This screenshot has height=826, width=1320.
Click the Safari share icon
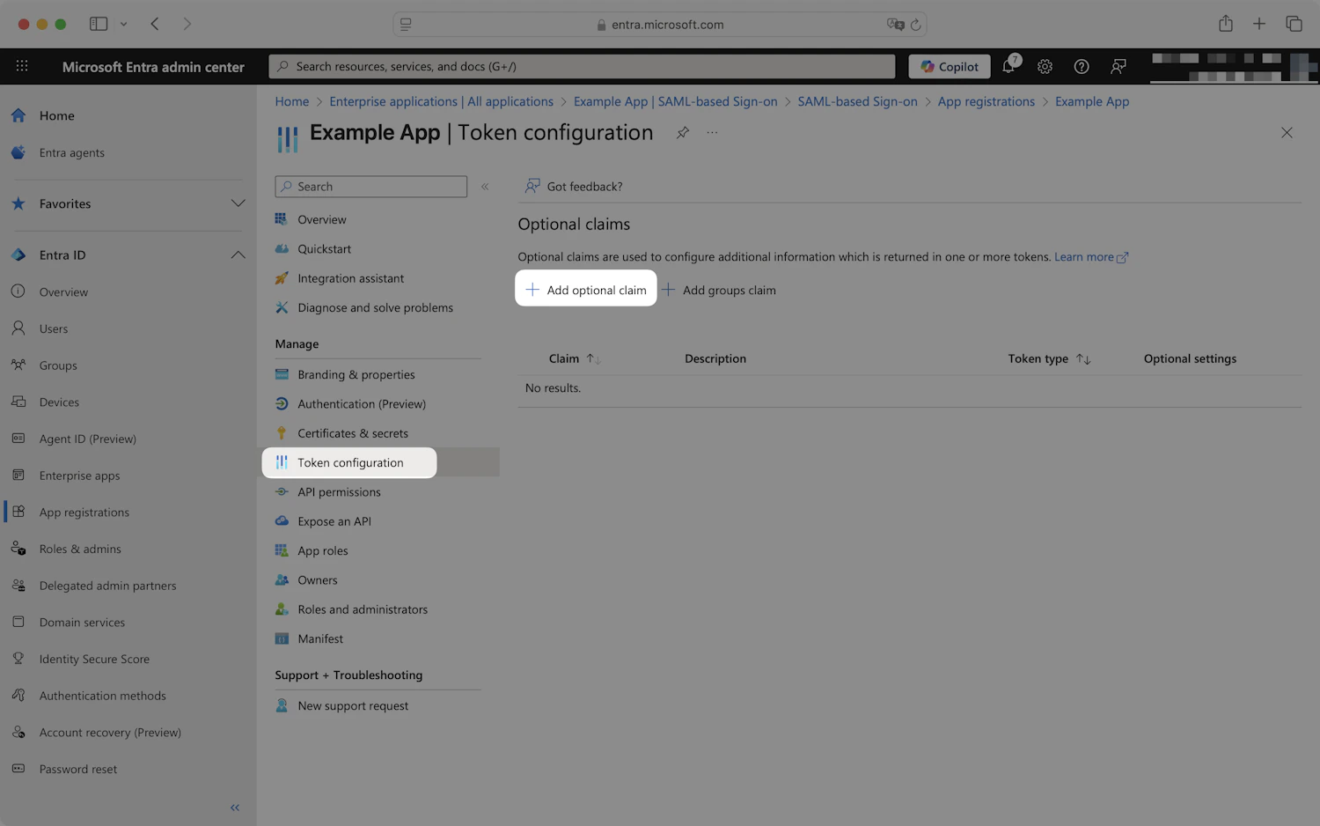pos(1225,24)
